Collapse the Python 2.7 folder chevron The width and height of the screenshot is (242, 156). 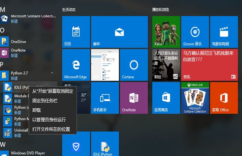52,73
